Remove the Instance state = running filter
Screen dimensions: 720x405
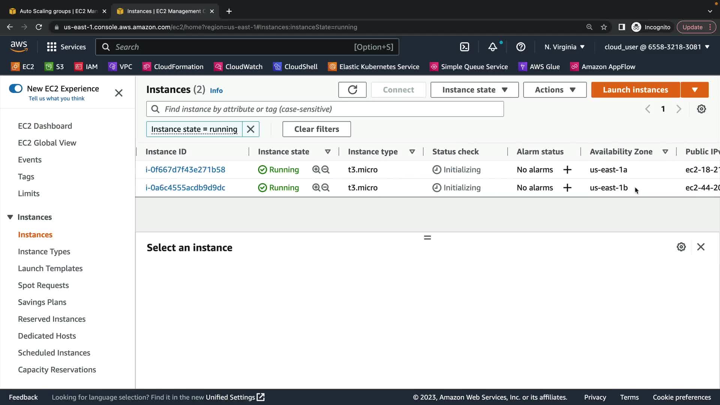pos(250,129)
